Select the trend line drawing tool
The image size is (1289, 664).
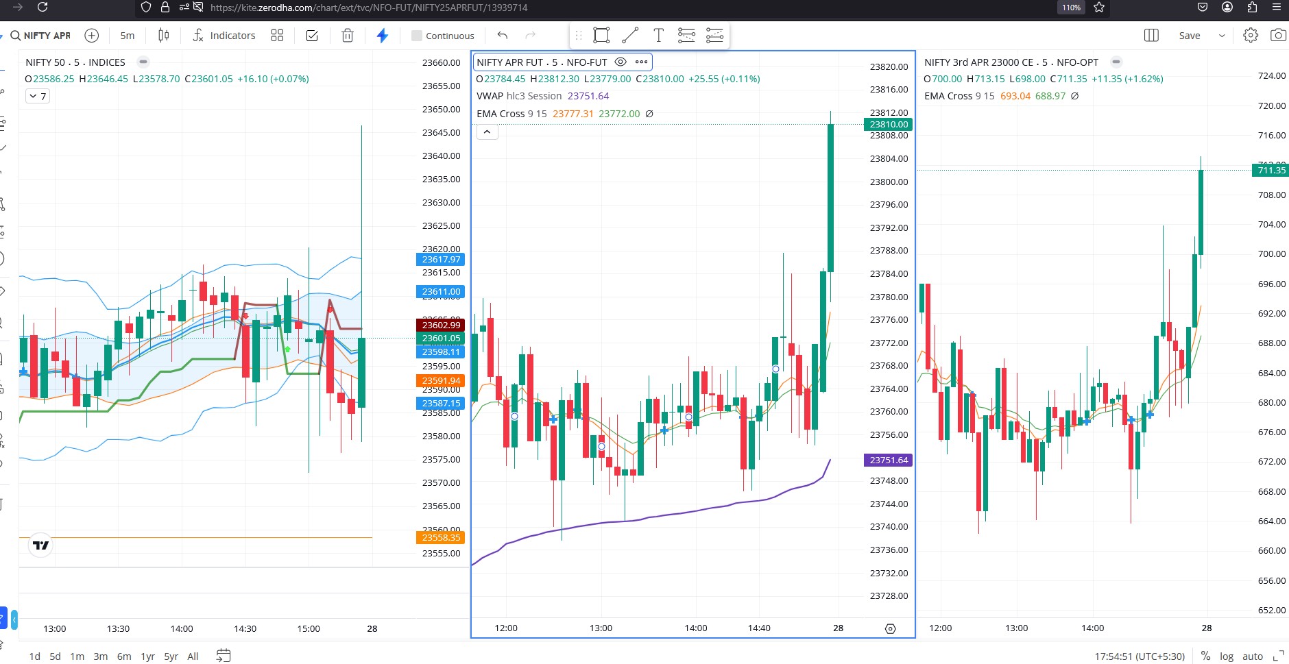630,36
